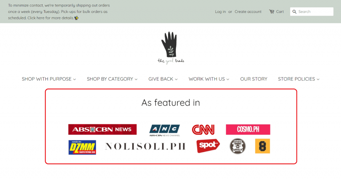
Task: Click into the Search field
Action: tap(312, 12)
